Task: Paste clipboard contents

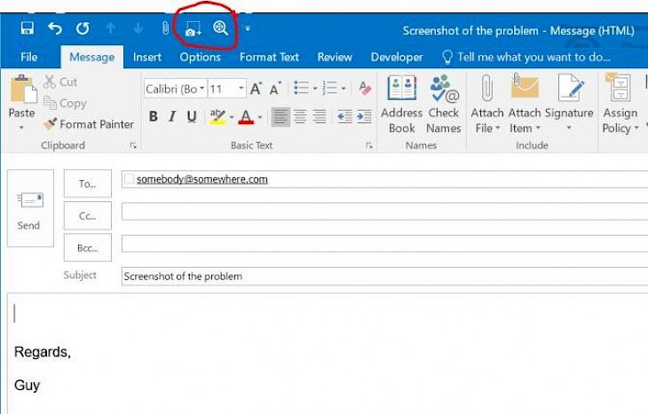Action: click(21, 96)
